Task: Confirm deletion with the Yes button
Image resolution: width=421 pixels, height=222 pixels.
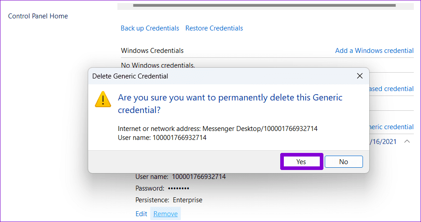Action: pos(301,162)
